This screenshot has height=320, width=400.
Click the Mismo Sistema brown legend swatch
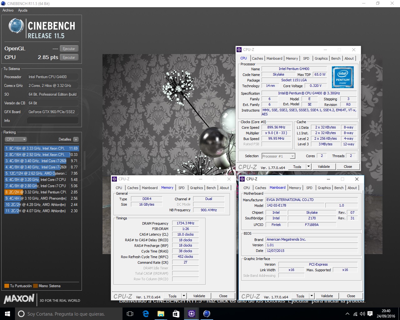[x=35, y=286]
